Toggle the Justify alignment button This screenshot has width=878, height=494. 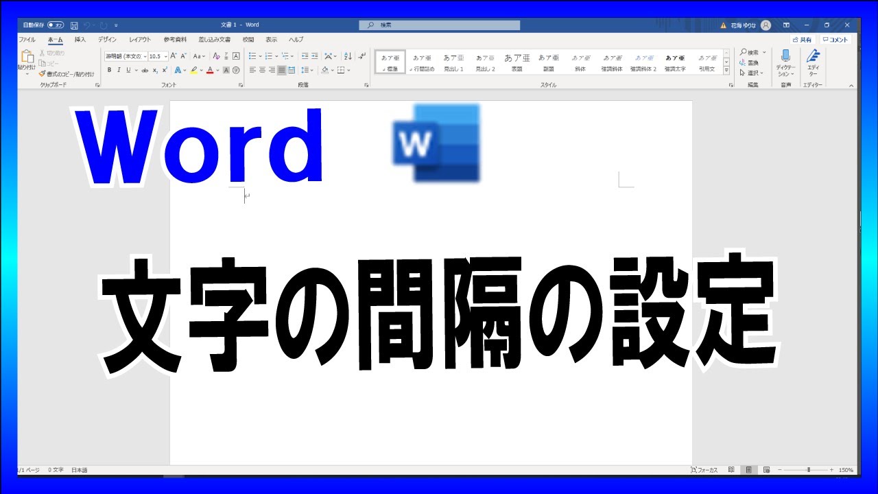pyautogui.click(x=281, y=70)
